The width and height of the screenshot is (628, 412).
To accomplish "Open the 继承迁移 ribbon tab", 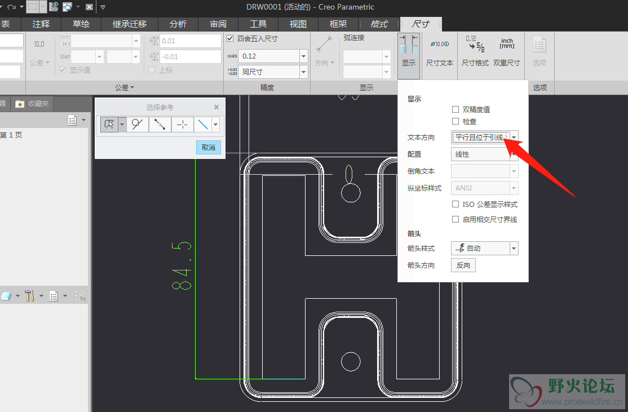I will [130, 24].
